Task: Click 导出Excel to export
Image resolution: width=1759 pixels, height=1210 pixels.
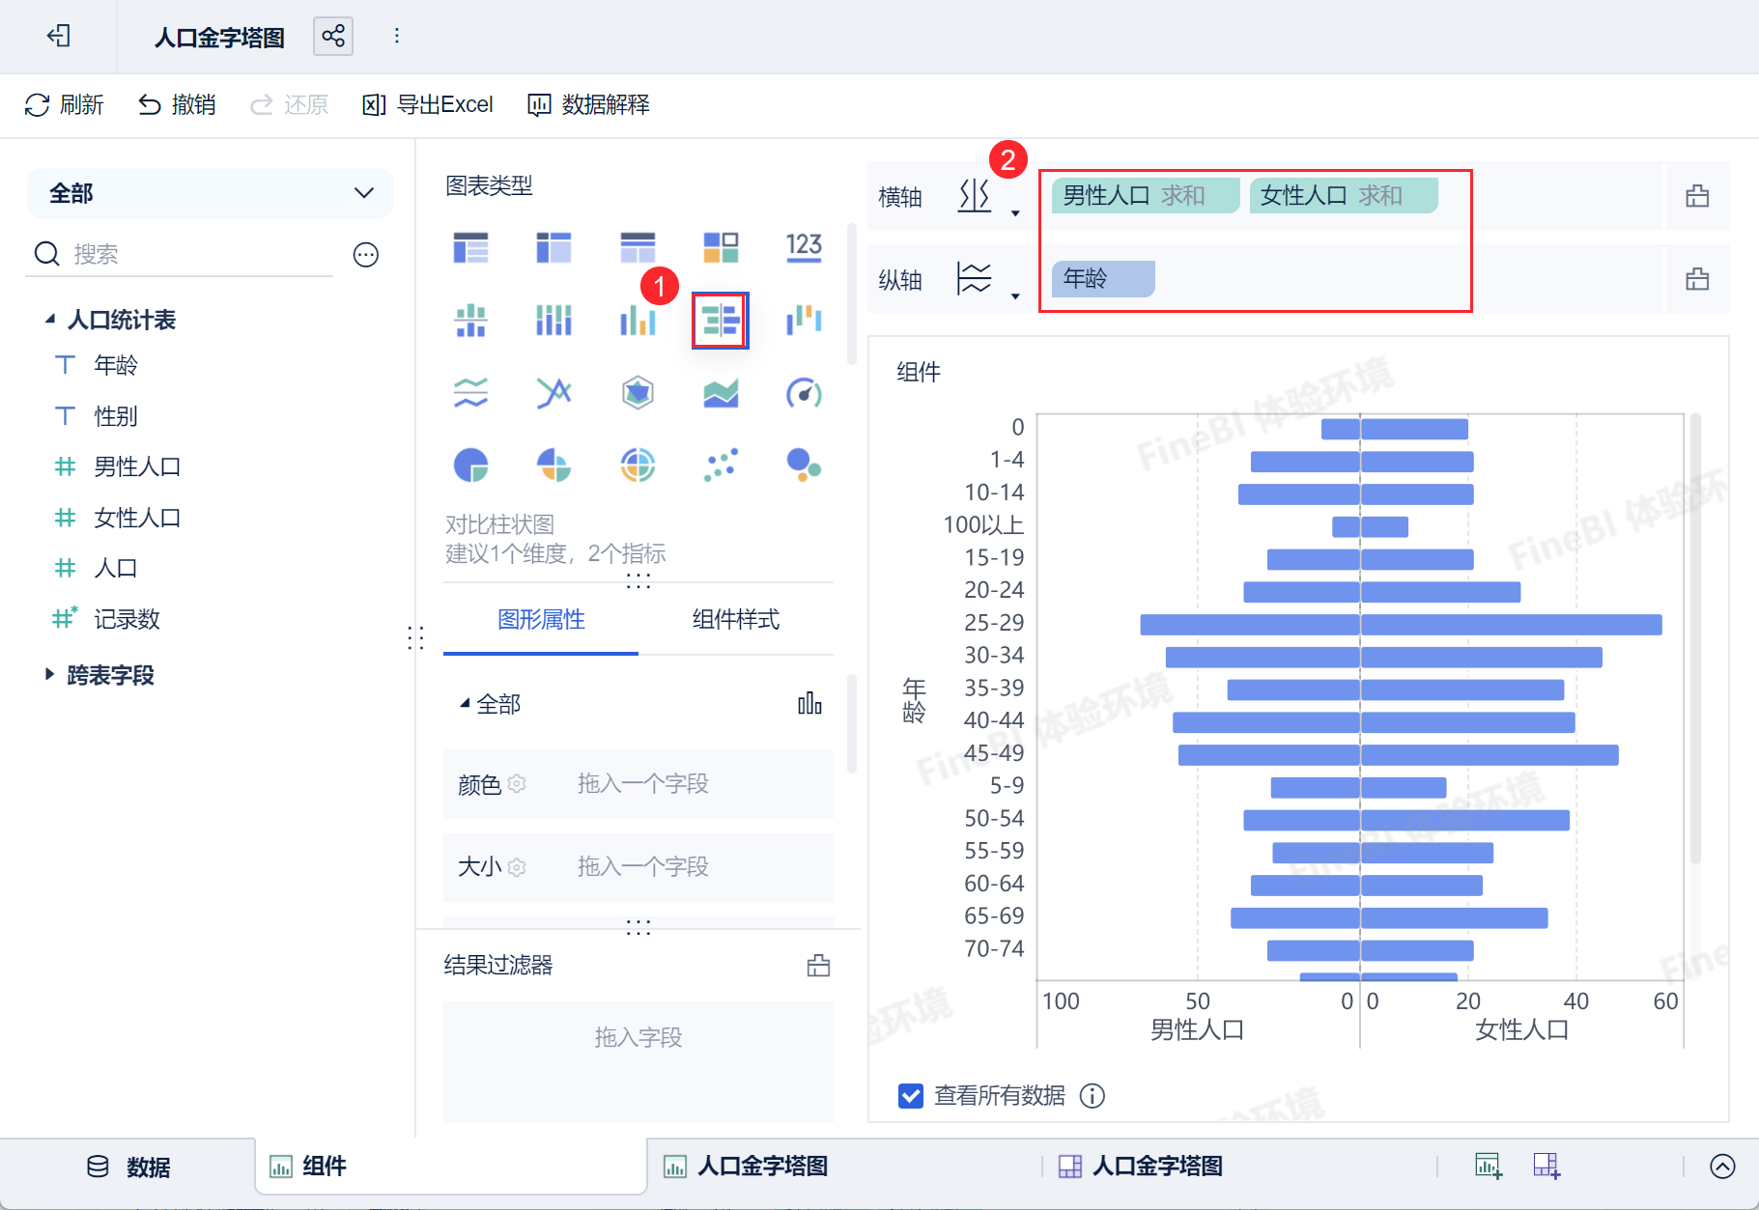Action: click(x=428, y=104)
